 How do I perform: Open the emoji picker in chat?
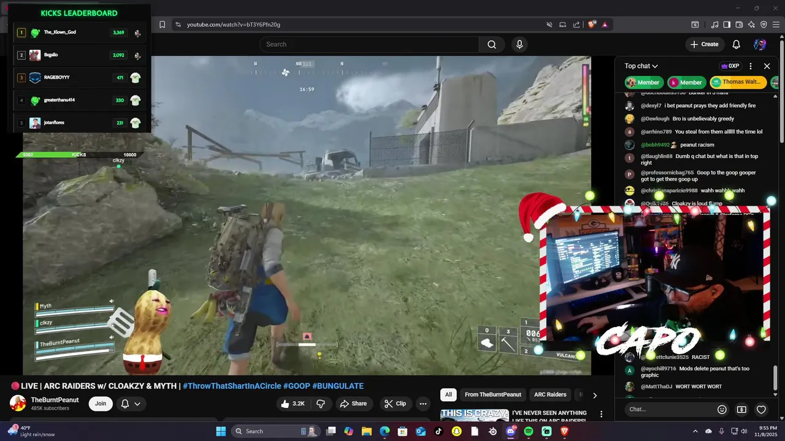(722, 409)
